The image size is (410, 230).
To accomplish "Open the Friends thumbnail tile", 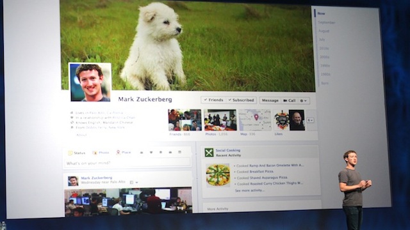I will (x=184, y=120).
